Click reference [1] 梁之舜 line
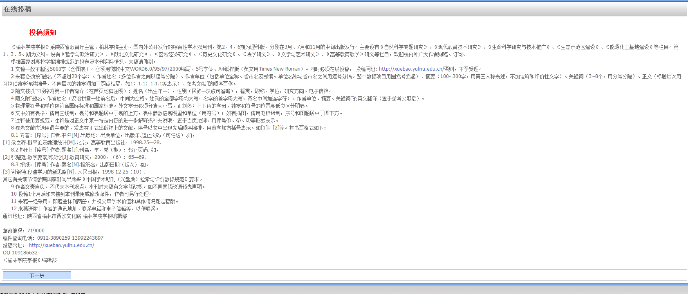 (x=82, y=143)
